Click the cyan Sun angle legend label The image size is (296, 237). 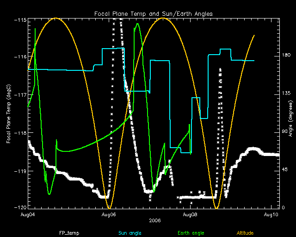point(130,233)
